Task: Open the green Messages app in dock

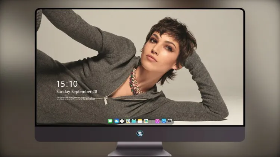Action: pos(110,121)
